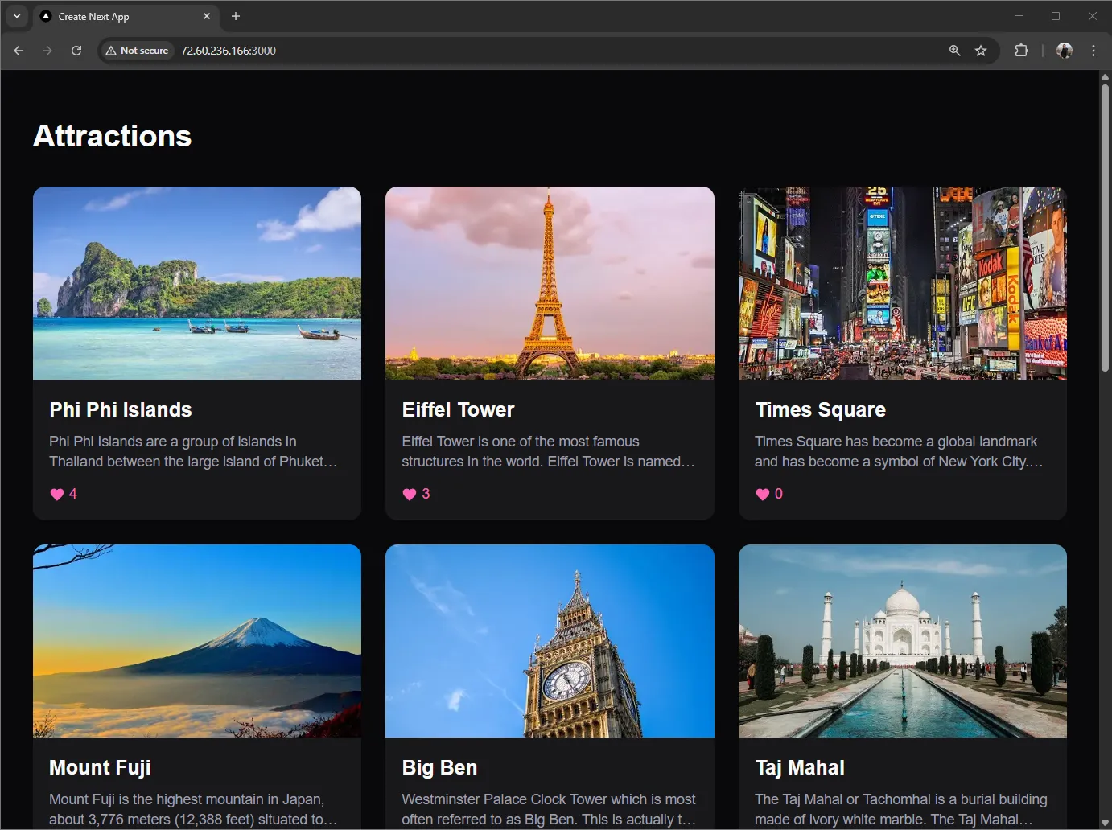Bookmark this page with the star icon

[981, 51]
